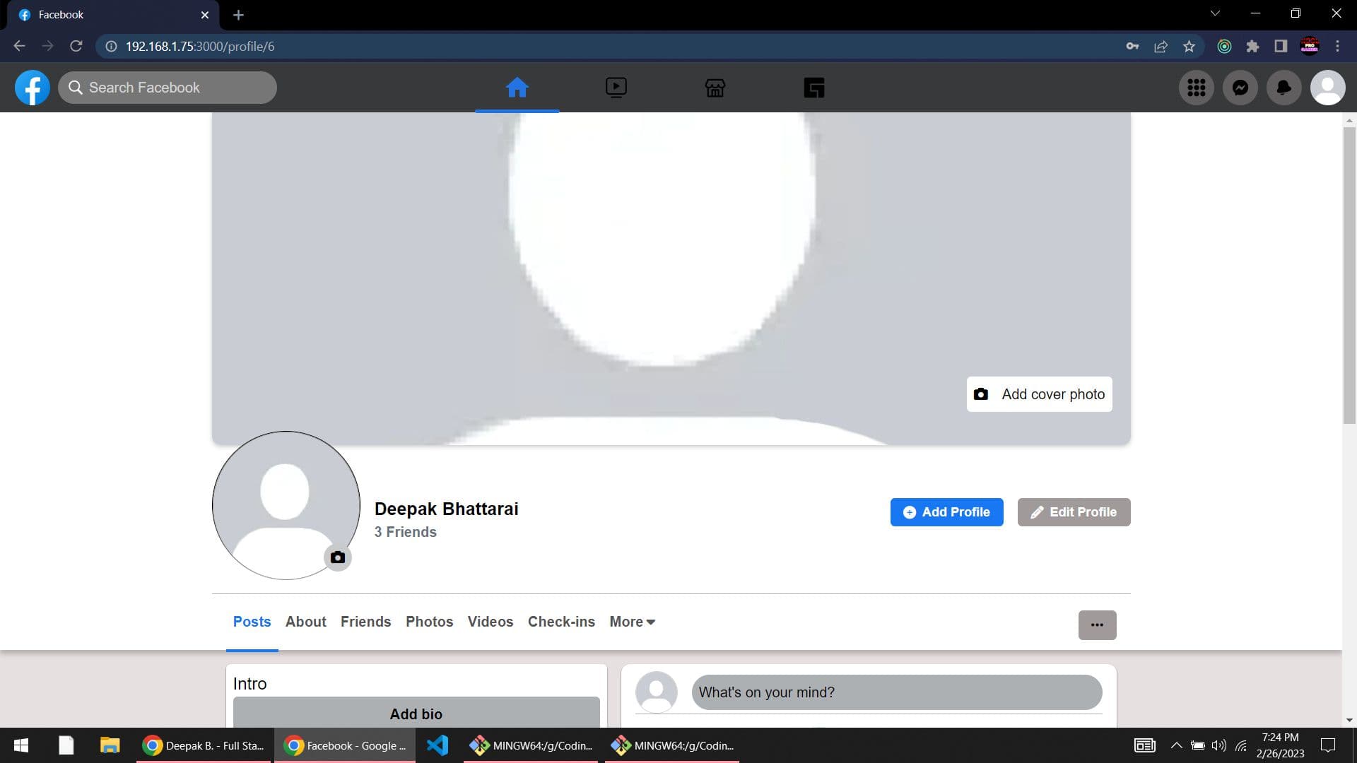Viewport: 1357px width, 763px height.
Task: Click the account avatar in navbar
Action: [x=1327, y=88]
